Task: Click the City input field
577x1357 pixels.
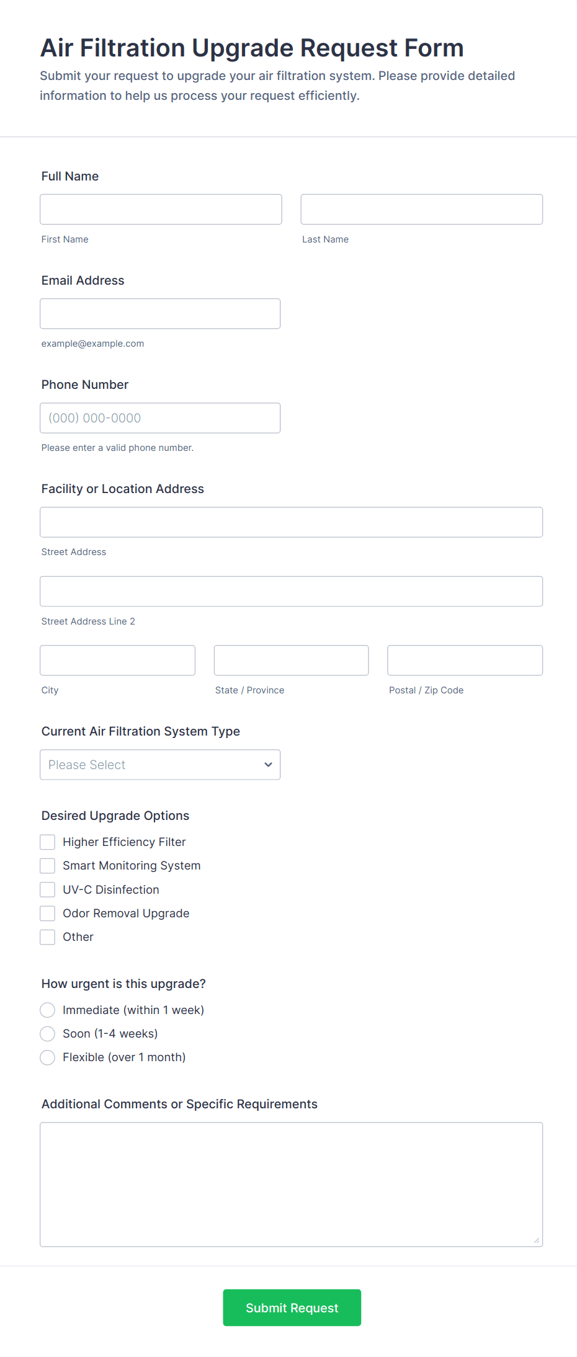Action: (117, 661)
